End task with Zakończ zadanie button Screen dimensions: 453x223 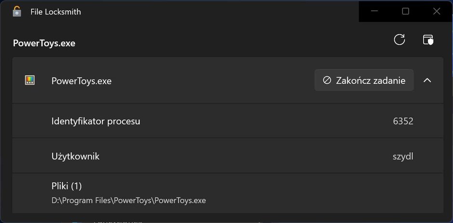pos(364,80)
